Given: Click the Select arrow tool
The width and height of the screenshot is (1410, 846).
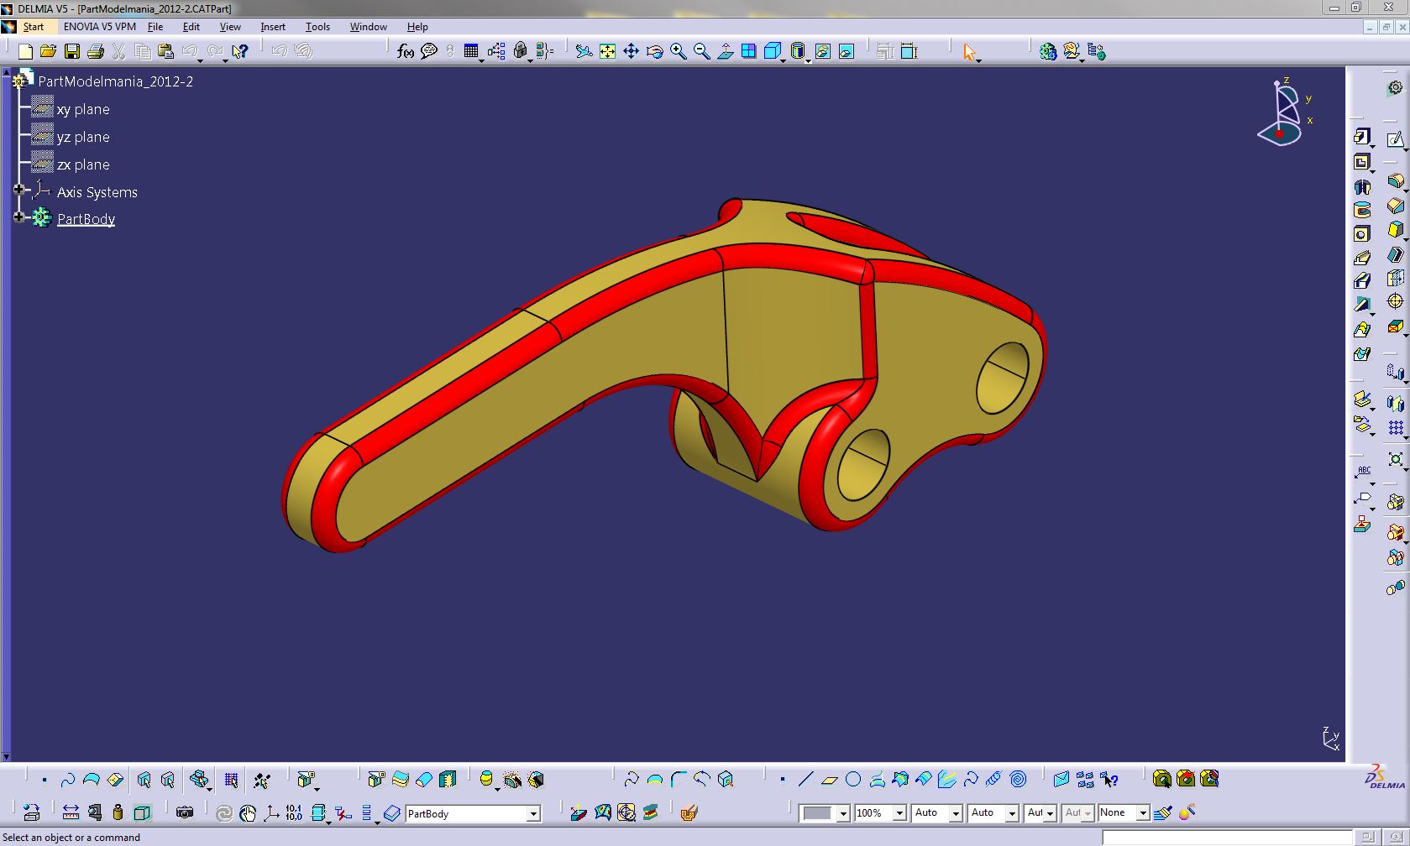Looking at the screenshot, I should click(x=970, y=52).
